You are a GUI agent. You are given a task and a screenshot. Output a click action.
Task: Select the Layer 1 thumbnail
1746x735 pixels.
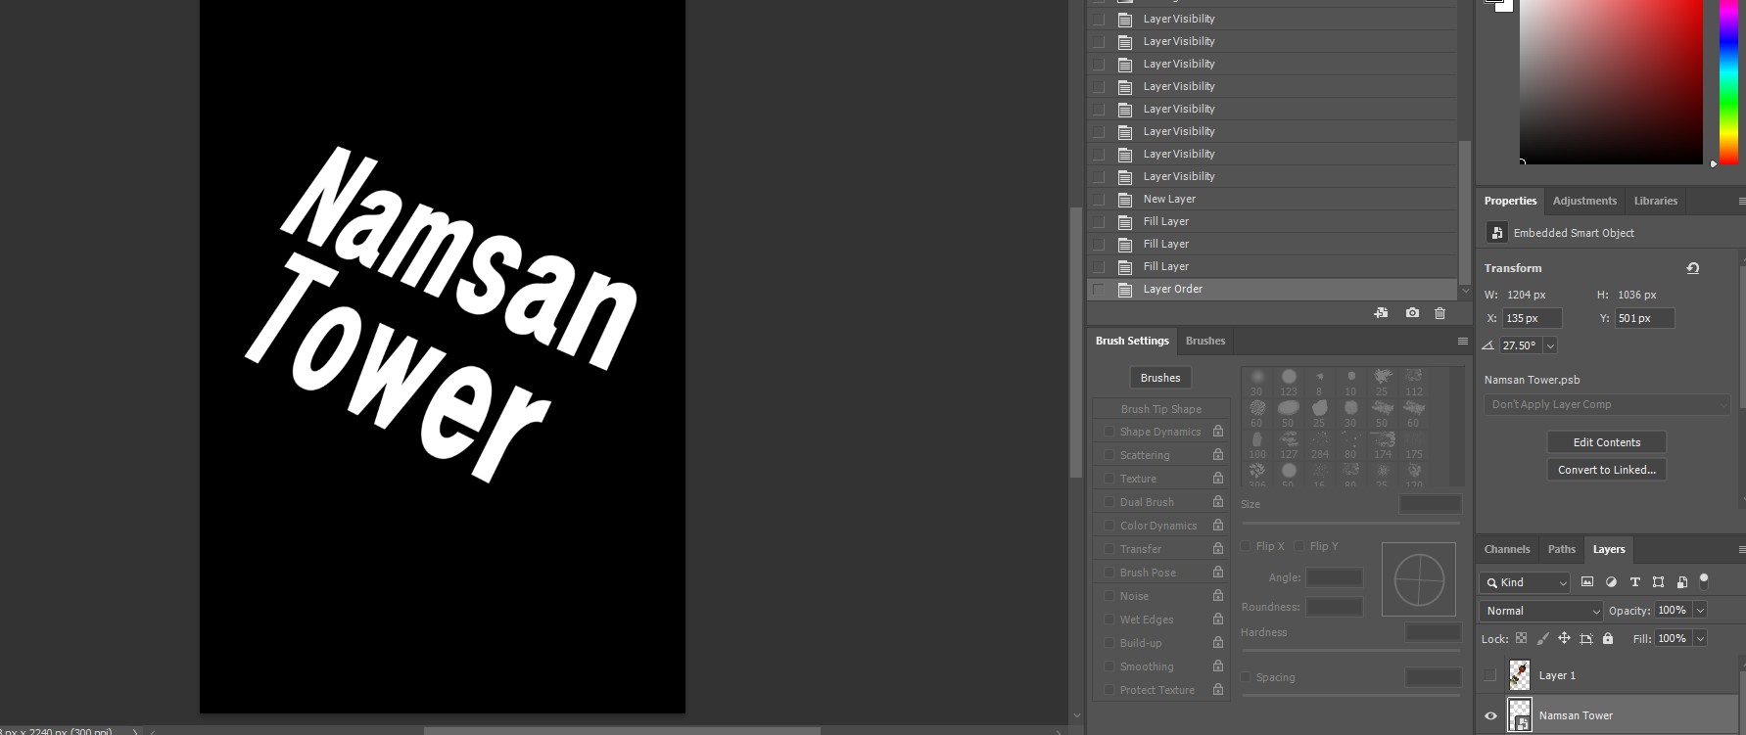[x=1519, y=675]
